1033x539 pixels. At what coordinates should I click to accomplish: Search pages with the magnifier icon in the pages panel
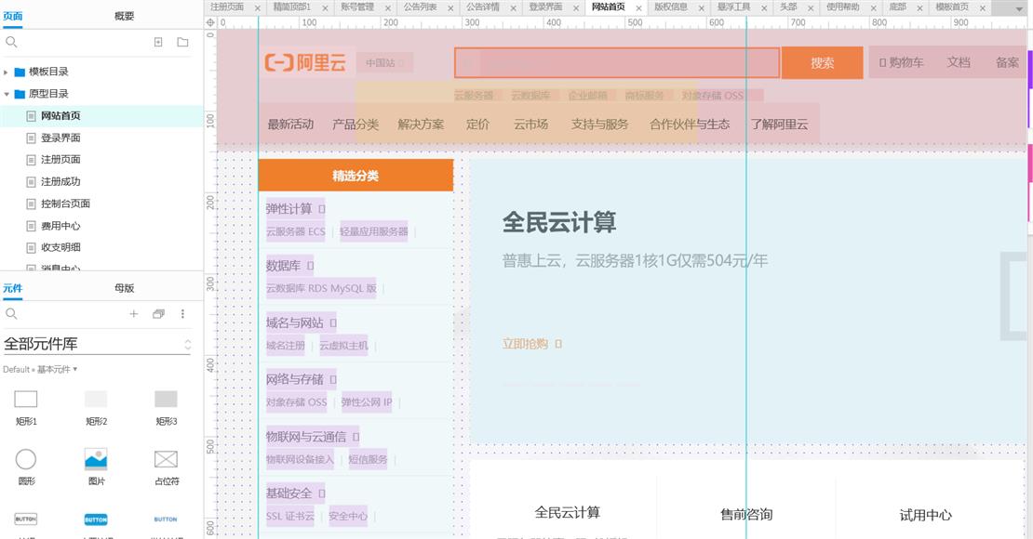11,42
